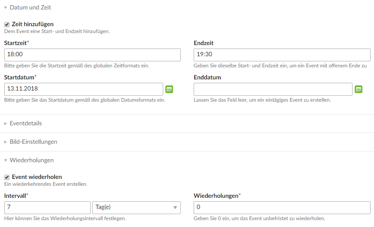Click the Wiederholungen count field showing 0
Screen dimensions: 374x227
282,207
